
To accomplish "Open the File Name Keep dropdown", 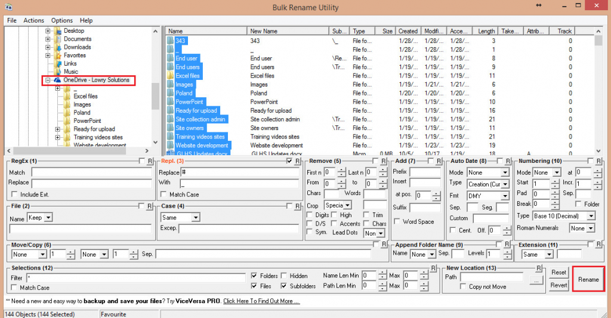I will point(48,217).
